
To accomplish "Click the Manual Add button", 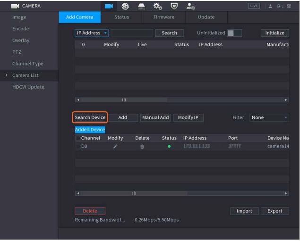I will 155,117.
